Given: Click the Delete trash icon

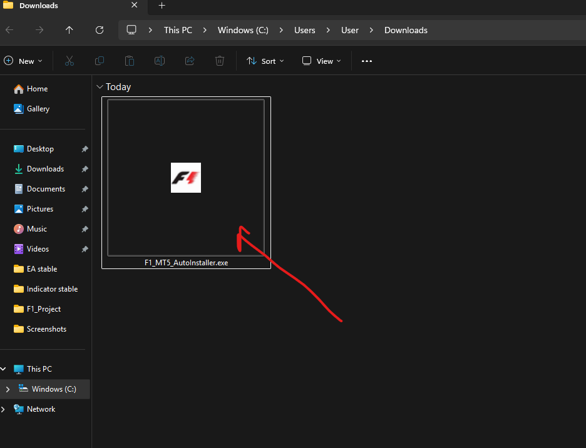Looking at the screenshot, I should (220, 61).
